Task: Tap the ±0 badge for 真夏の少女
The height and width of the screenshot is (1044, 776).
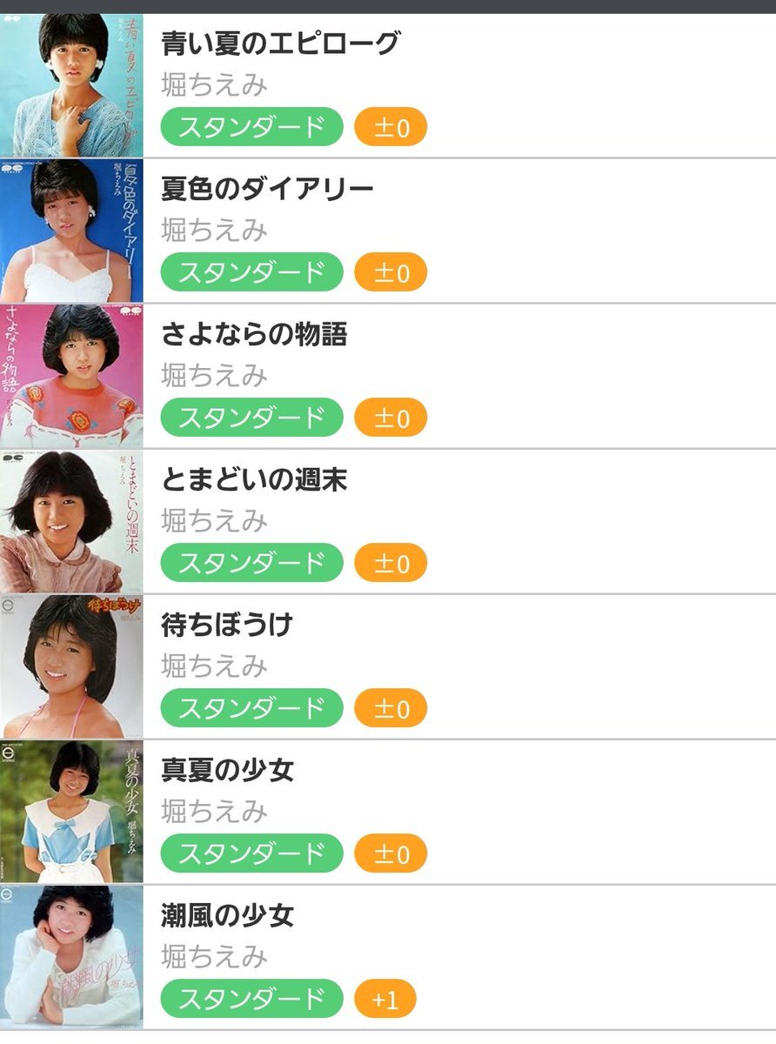Action: (x=391, y=853)
